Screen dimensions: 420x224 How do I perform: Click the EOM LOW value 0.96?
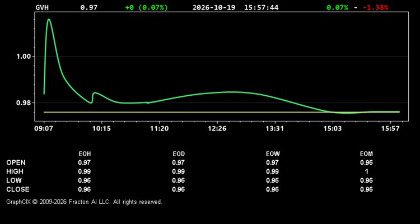(x=366, y=180)
